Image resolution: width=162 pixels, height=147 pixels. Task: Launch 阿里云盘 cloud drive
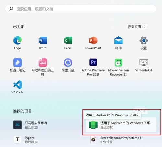click(x=68, y=63)
